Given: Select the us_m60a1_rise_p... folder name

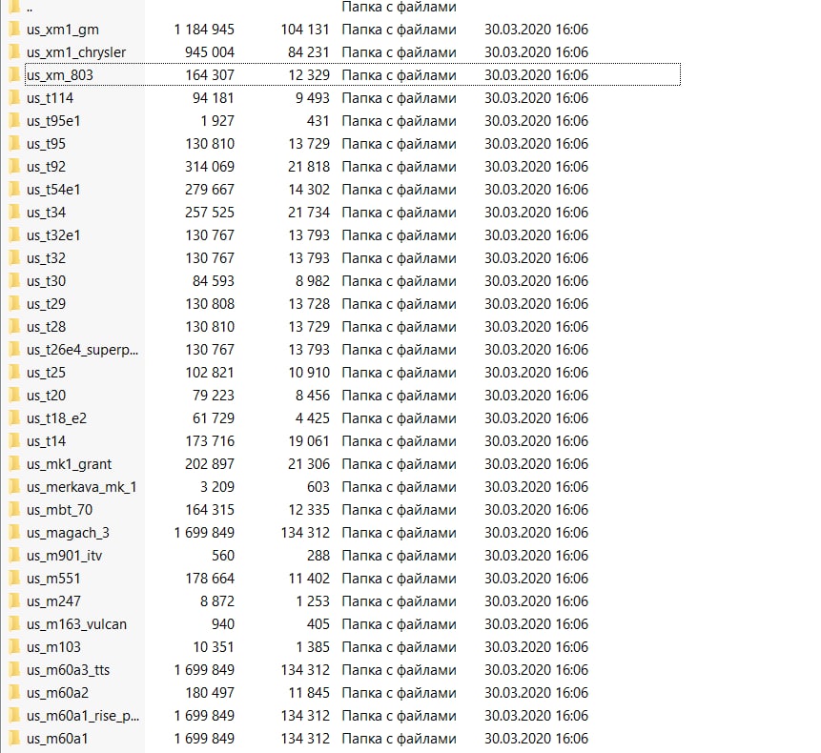Looking at the screenshot, I should 83,715.
